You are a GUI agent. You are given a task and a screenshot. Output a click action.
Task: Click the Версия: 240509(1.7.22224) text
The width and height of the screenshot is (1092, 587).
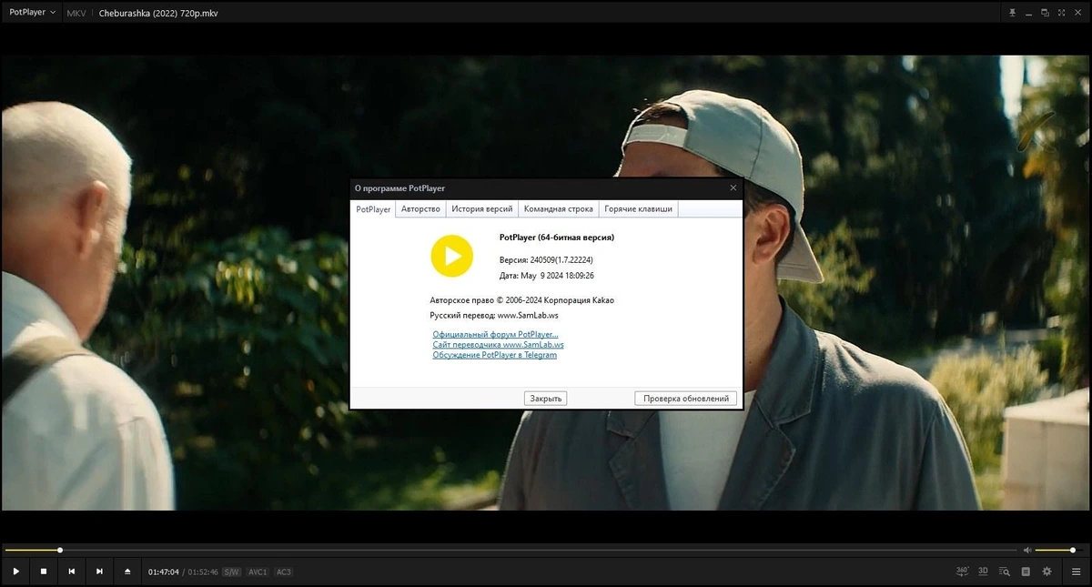(x=547, y=260)
